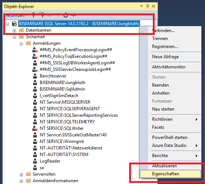Select Neue Abfrage menu entry
205x184 pixels.
pyautogui.click(x=165, y=57)
